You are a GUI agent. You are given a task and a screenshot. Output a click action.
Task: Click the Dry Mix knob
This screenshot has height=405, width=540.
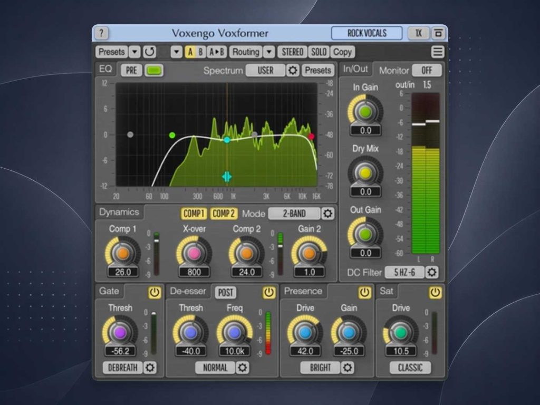pos(365,173)
